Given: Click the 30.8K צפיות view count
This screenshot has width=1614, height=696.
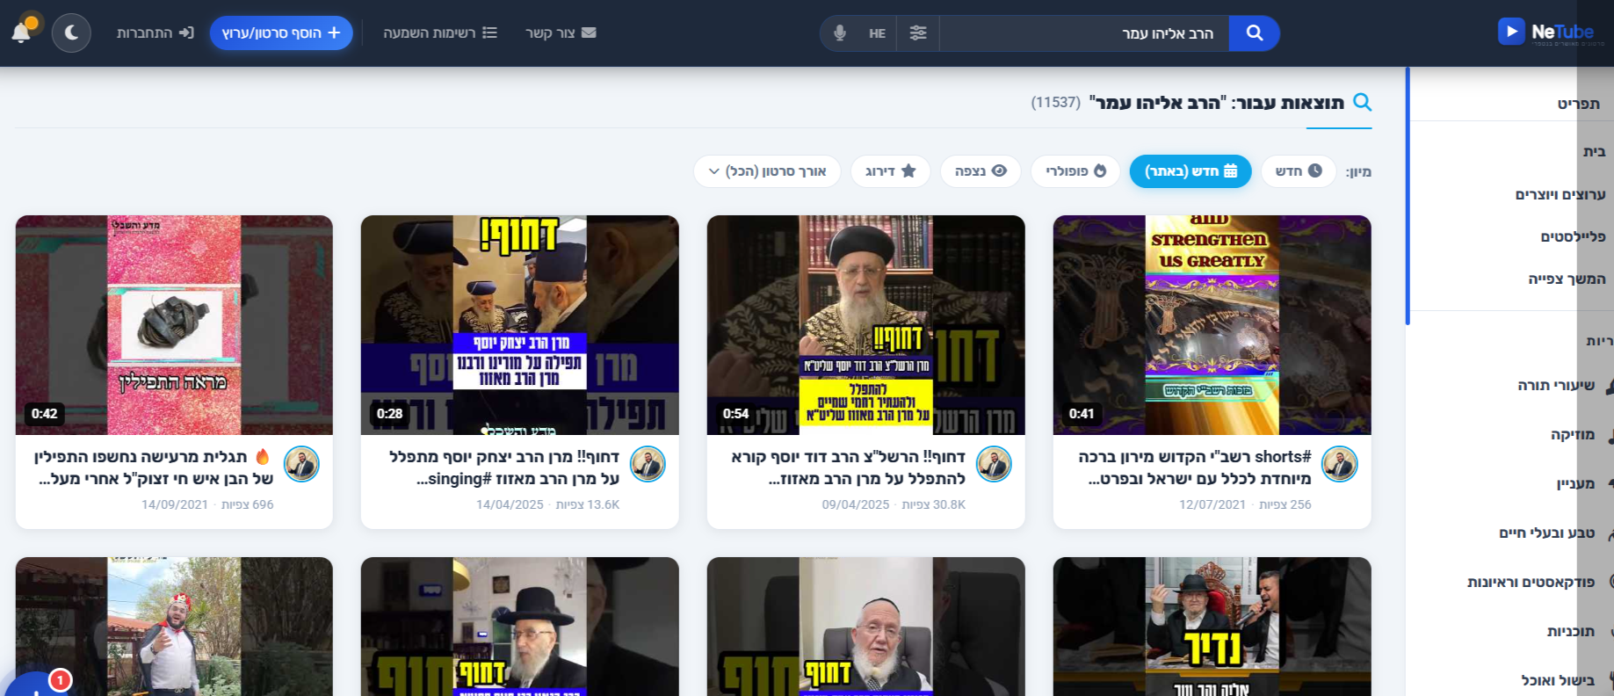Looking at the screenshot, I should pos(934,504).
